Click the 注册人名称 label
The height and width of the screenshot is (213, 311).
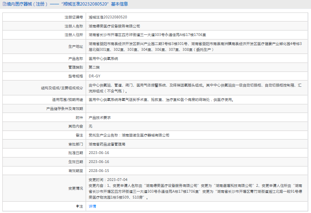(74, 26)
